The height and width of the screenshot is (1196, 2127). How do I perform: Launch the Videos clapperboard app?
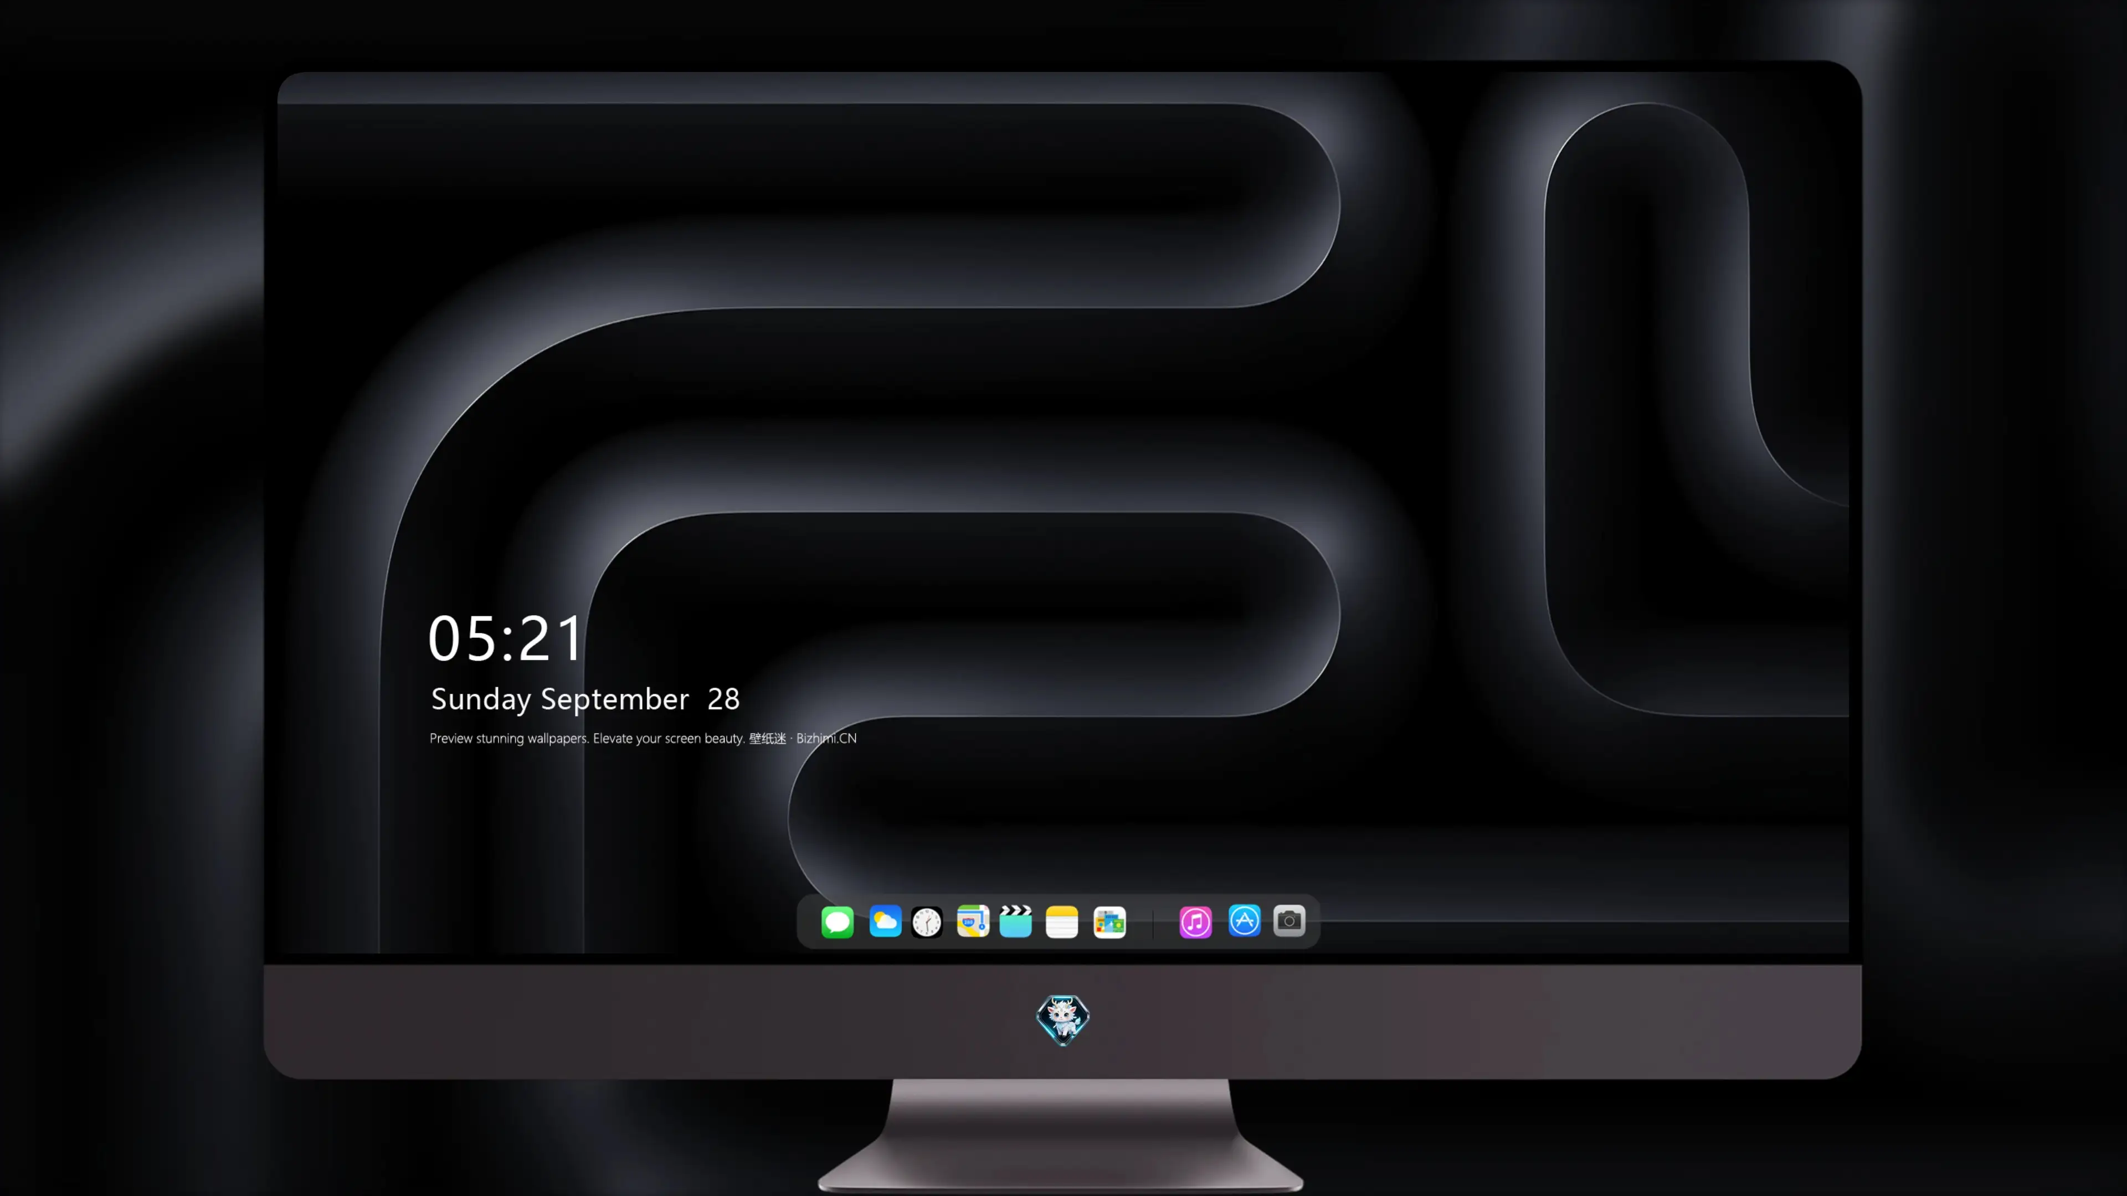(x=1016, y=921)
